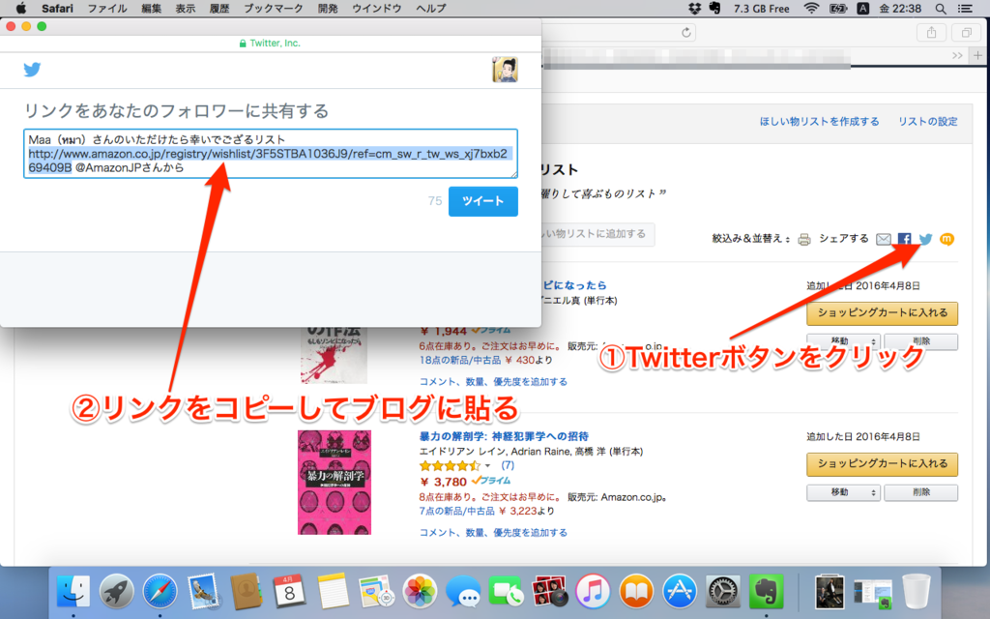Open a new tab with the plus button
This screenshot has width=990, height=619.
[x=978, y=55]
